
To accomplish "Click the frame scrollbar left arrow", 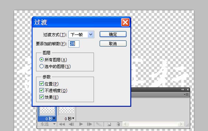I will click(x=126, y=124).
